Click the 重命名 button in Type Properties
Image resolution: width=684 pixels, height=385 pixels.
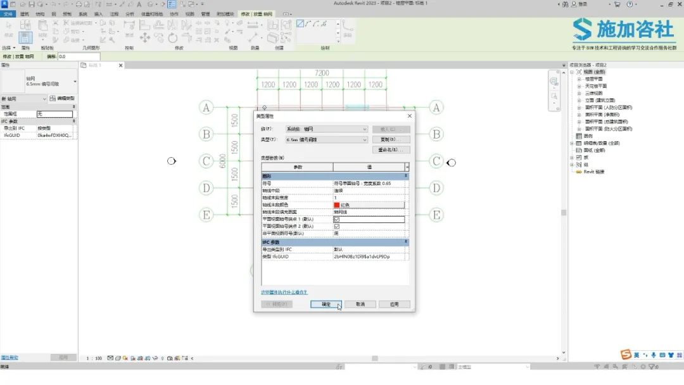[391, 149]
